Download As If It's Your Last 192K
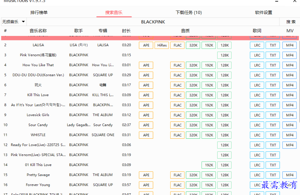 (x=209, y=105)
